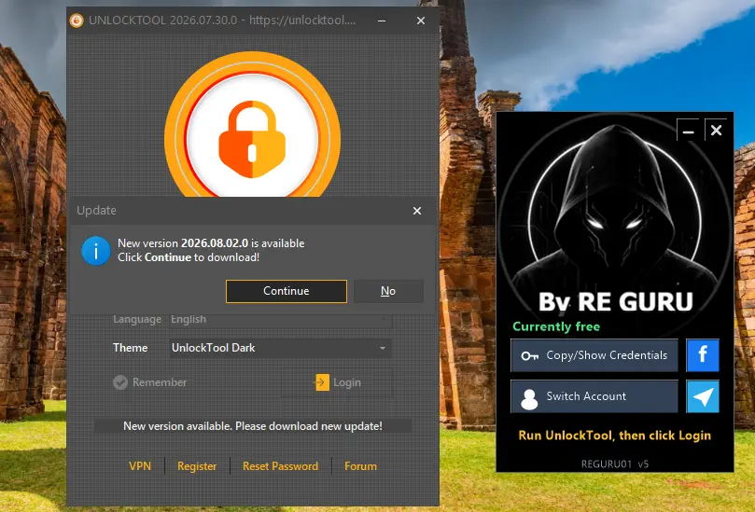Open the Forum link
The height and width of the screenshot is (512, 755).
[360, 466]
